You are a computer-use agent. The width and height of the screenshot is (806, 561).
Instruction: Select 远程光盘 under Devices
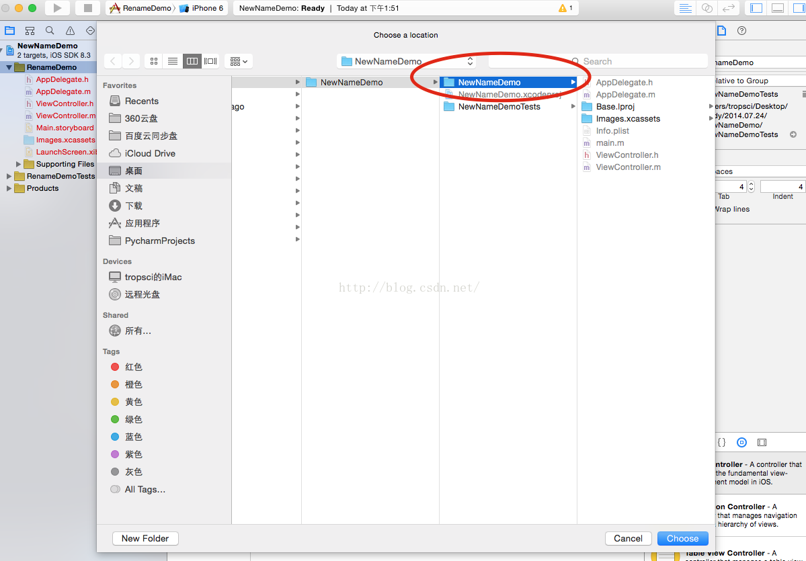(x=165, y=295)
